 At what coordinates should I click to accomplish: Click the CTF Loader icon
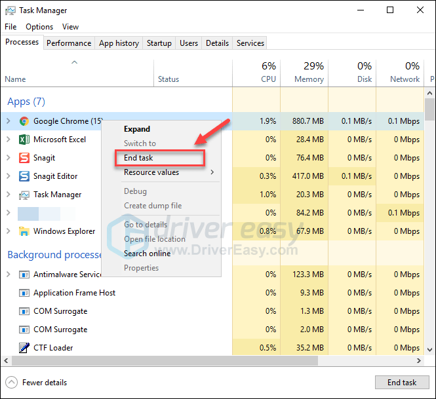[x=24, y=348]
